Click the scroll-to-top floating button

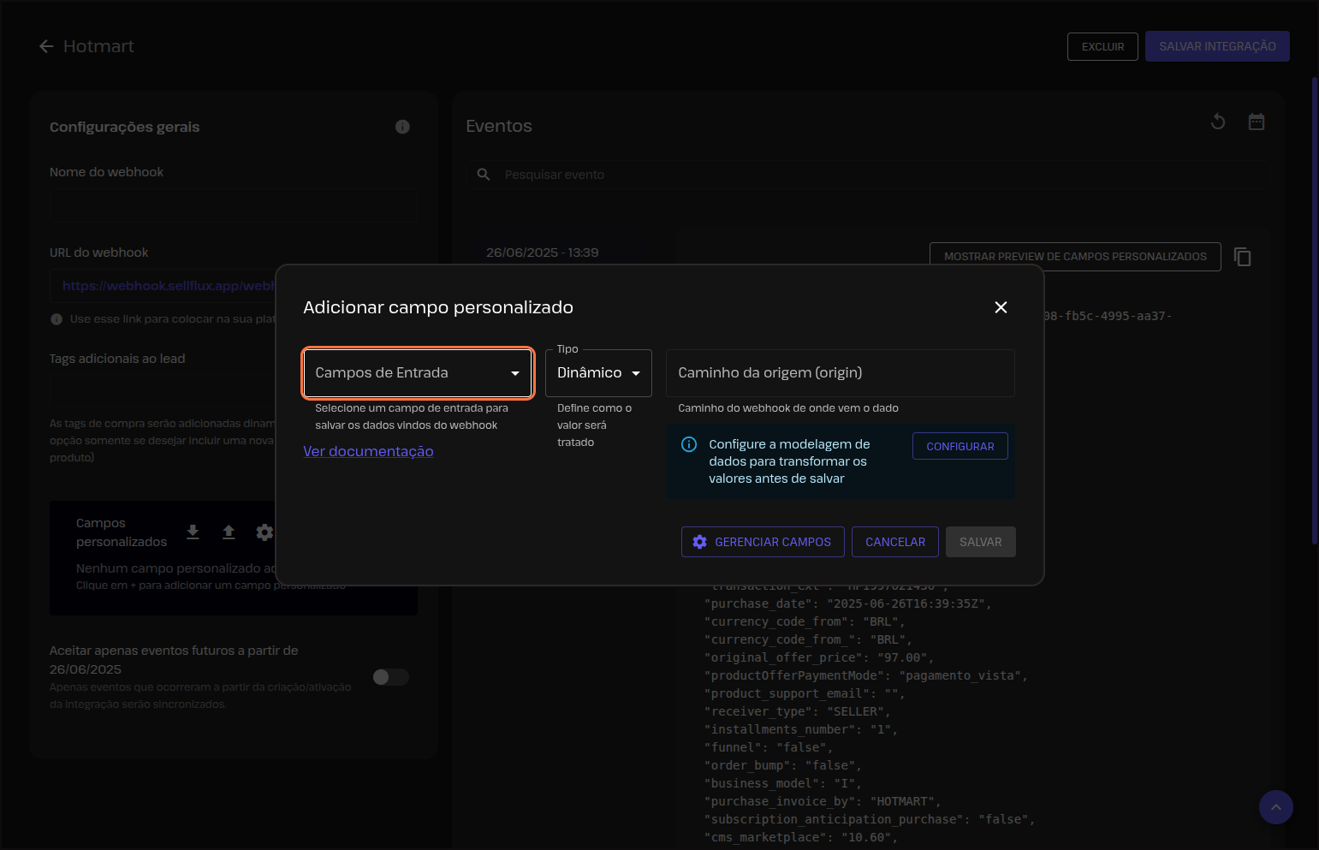tap(1275, 807)
